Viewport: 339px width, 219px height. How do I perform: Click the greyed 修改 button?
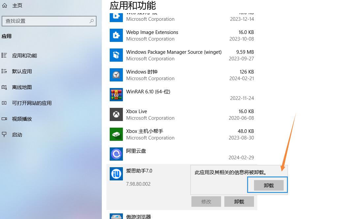tap(206, 202)
